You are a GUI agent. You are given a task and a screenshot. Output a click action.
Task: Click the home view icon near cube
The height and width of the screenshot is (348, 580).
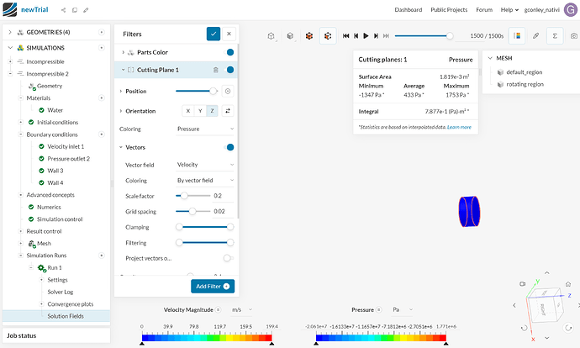568,284
